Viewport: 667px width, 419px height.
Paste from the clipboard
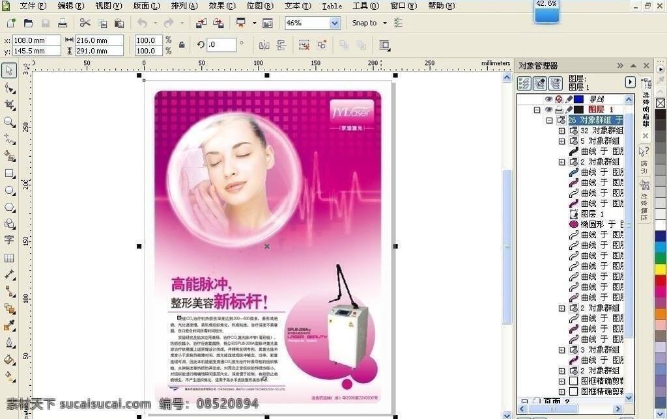click(x=119, y=23)
